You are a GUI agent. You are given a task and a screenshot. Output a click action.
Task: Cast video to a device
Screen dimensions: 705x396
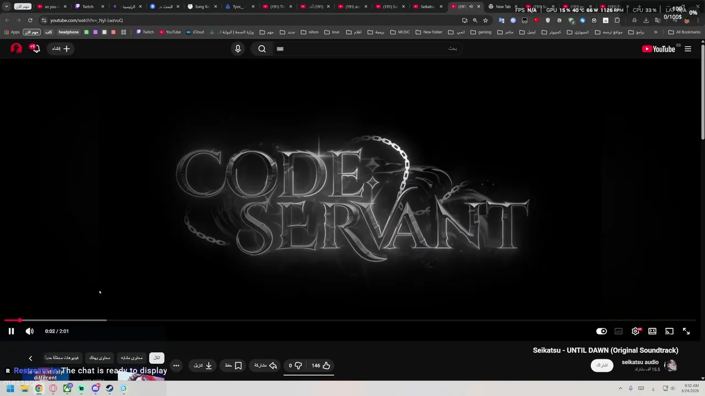click(x=669, y=331)
